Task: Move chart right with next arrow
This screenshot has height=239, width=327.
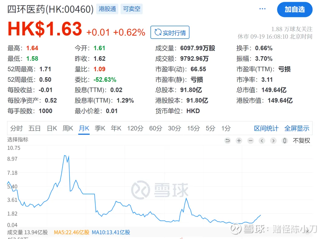Action: 273,141
